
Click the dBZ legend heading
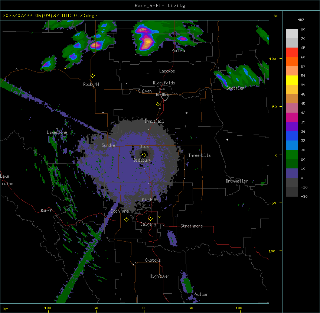[301, 20]
